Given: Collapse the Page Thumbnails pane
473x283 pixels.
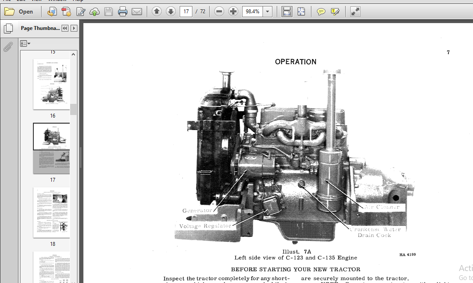Looking at the screenshot, I should [65, 28].
